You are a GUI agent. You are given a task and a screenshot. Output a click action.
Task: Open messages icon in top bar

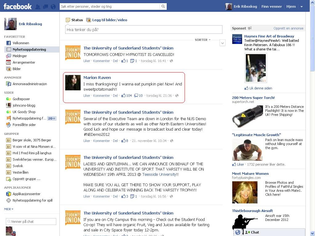[x=46, y=7]
